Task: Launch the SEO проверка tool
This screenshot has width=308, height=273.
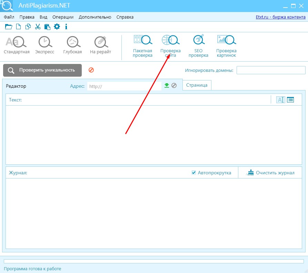Action: (x=198, y=46)
